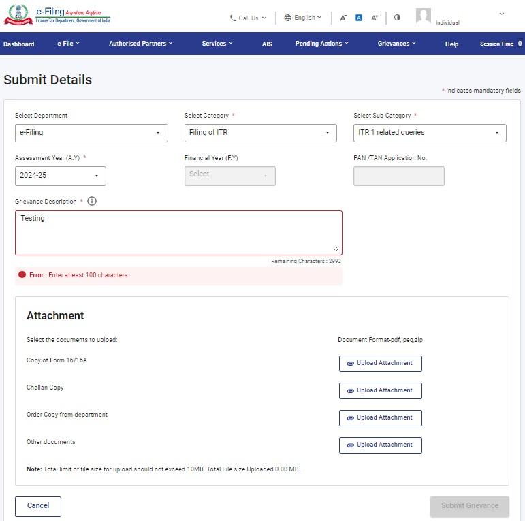
Task: Open the Assessment Year 2024-25 dropdown
Action: pyautogui.click(x=60, y=176)
